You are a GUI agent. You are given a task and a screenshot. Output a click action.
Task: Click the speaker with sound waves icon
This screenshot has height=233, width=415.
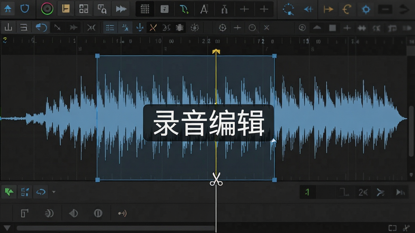(49, 213)
